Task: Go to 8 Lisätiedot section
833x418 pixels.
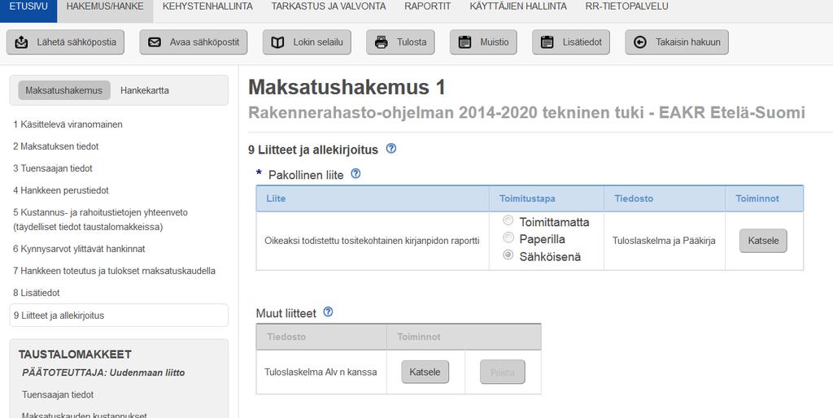Action: click(x=37, y=293)
